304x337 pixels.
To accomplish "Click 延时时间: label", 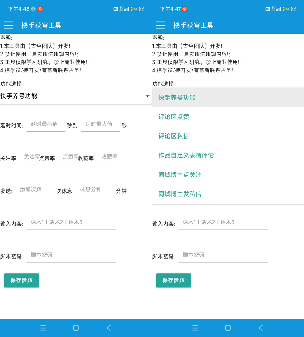I will click(12, 126).
